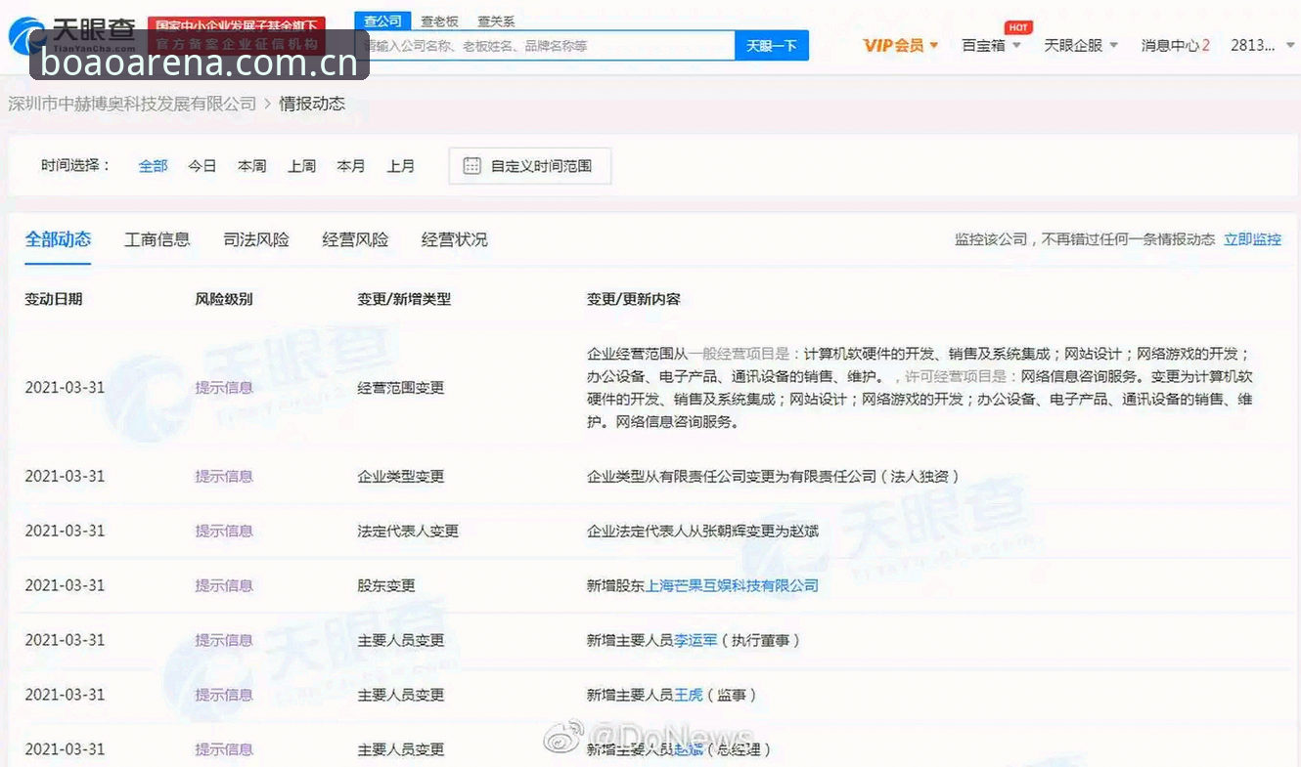Click the 风险级别 column header
This screenshot has height=767, width=1301.
pyautogui.click(x=224, y=299)
